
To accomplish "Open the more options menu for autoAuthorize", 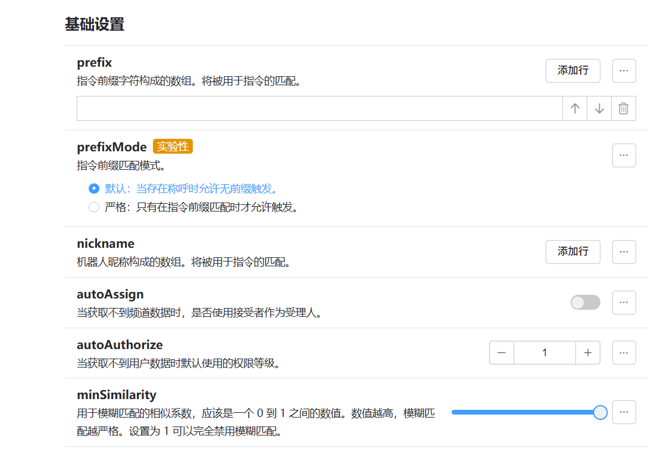I will (x=624, y=353).
